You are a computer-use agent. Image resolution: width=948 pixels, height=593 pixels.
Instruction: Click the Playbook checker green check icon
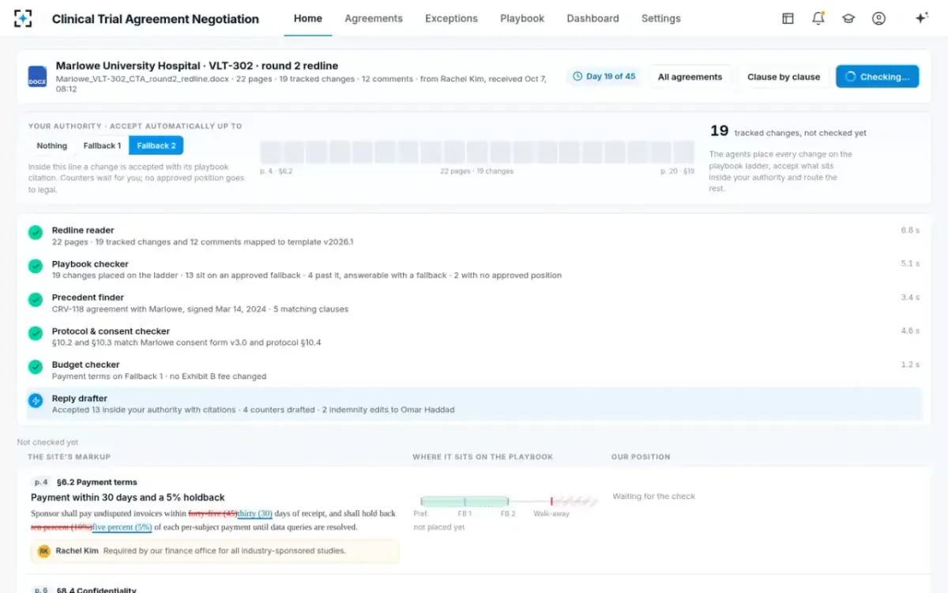36,266
